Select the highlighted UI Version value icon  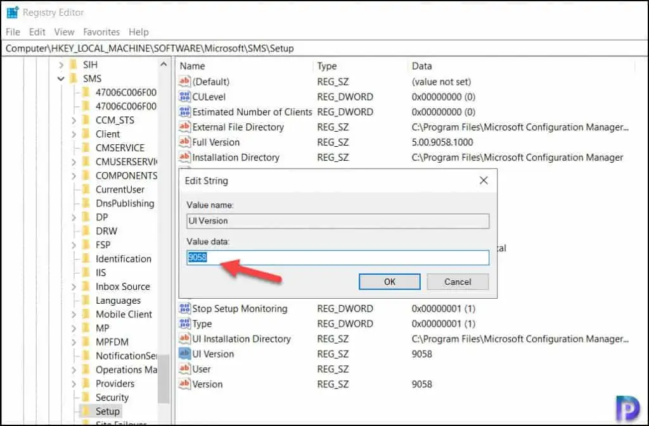(x=184, y=354)
